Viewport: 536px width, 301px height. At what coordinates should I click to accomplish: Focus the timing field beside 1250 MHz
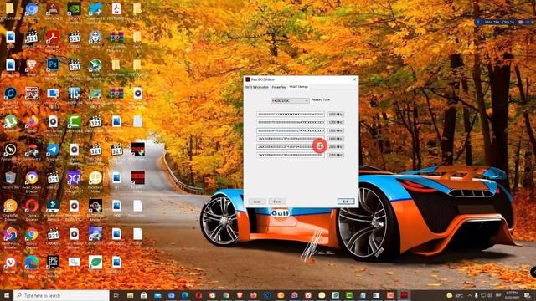coord(291,123)
